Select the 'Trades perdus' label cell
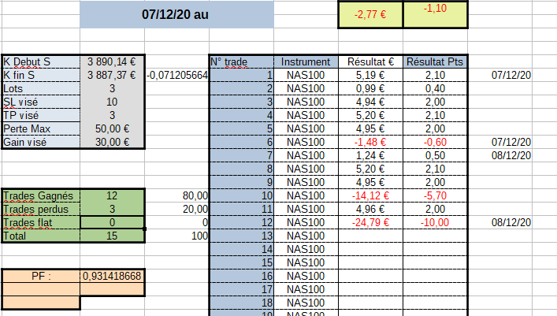The height and width of the screenshot is (316, 557). [41, 210]
